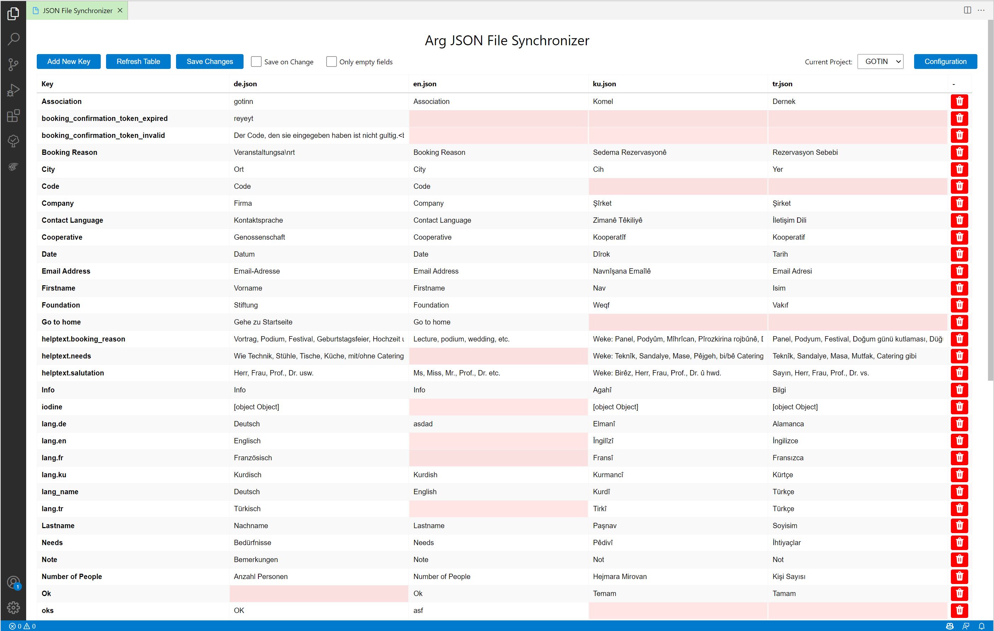Click the "Add New Key" button
The width and height of the screenshot is (994, 631).
point(69,61)
